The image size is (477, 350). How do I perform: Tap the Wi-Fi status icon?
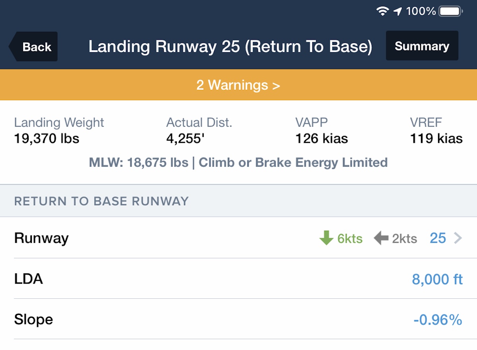click(382, 12)
